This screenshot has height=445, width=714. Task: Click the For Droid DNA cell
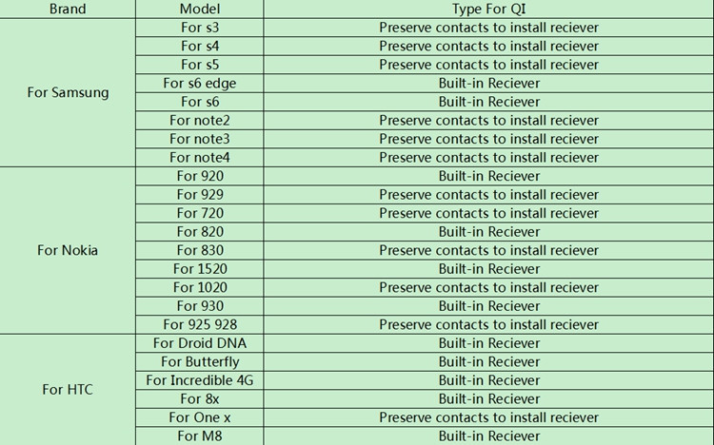tap(200, 343)
